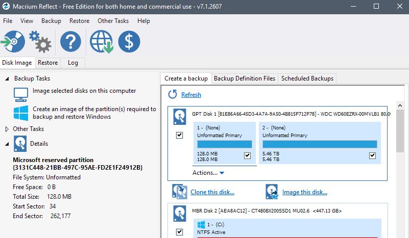Click the Image this disk icon
The width and height of the screenshot is (409, 238).
click(x=272, y=192)
